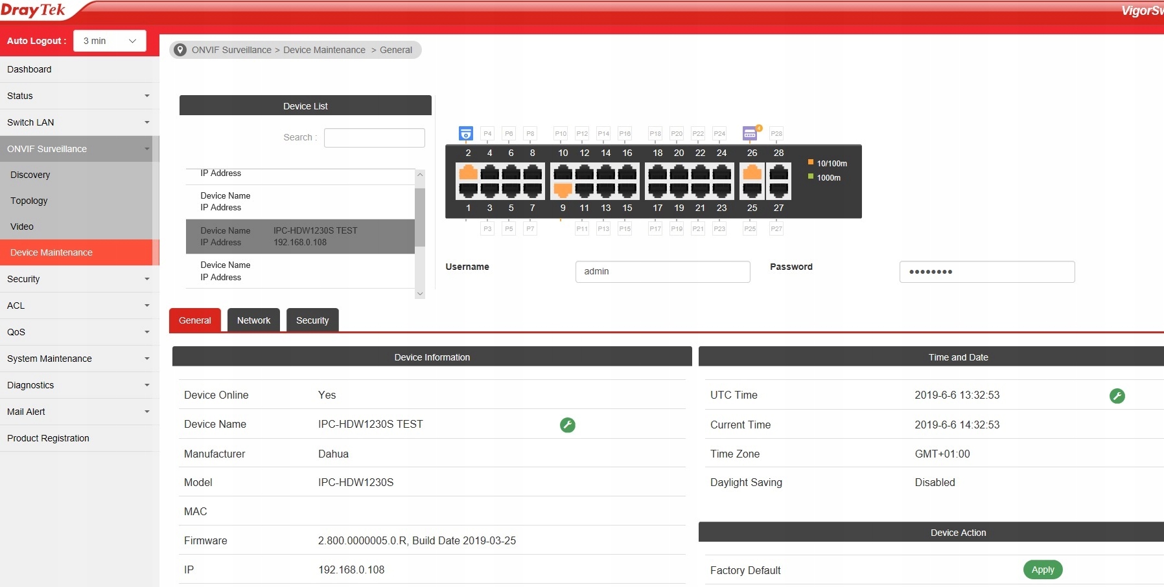Edit Device Name using the wrench icon
The image size is (1164, 587).
pos(567,425)
